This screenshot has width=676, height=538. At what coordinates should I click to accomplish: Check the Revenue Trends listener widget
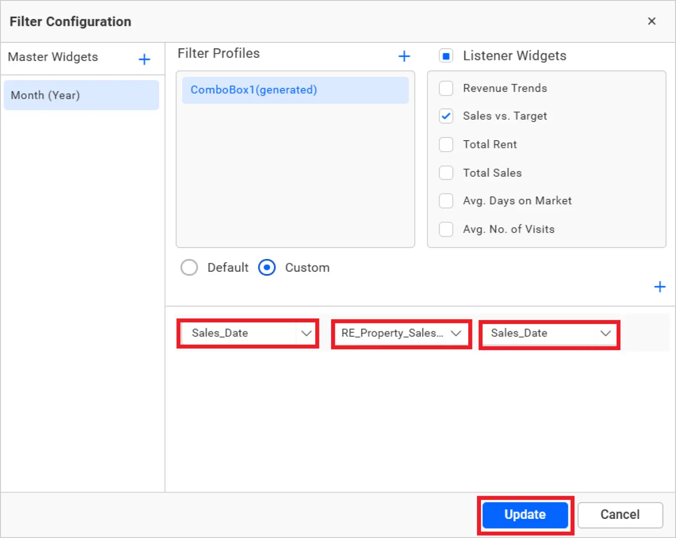click(446, 88)
